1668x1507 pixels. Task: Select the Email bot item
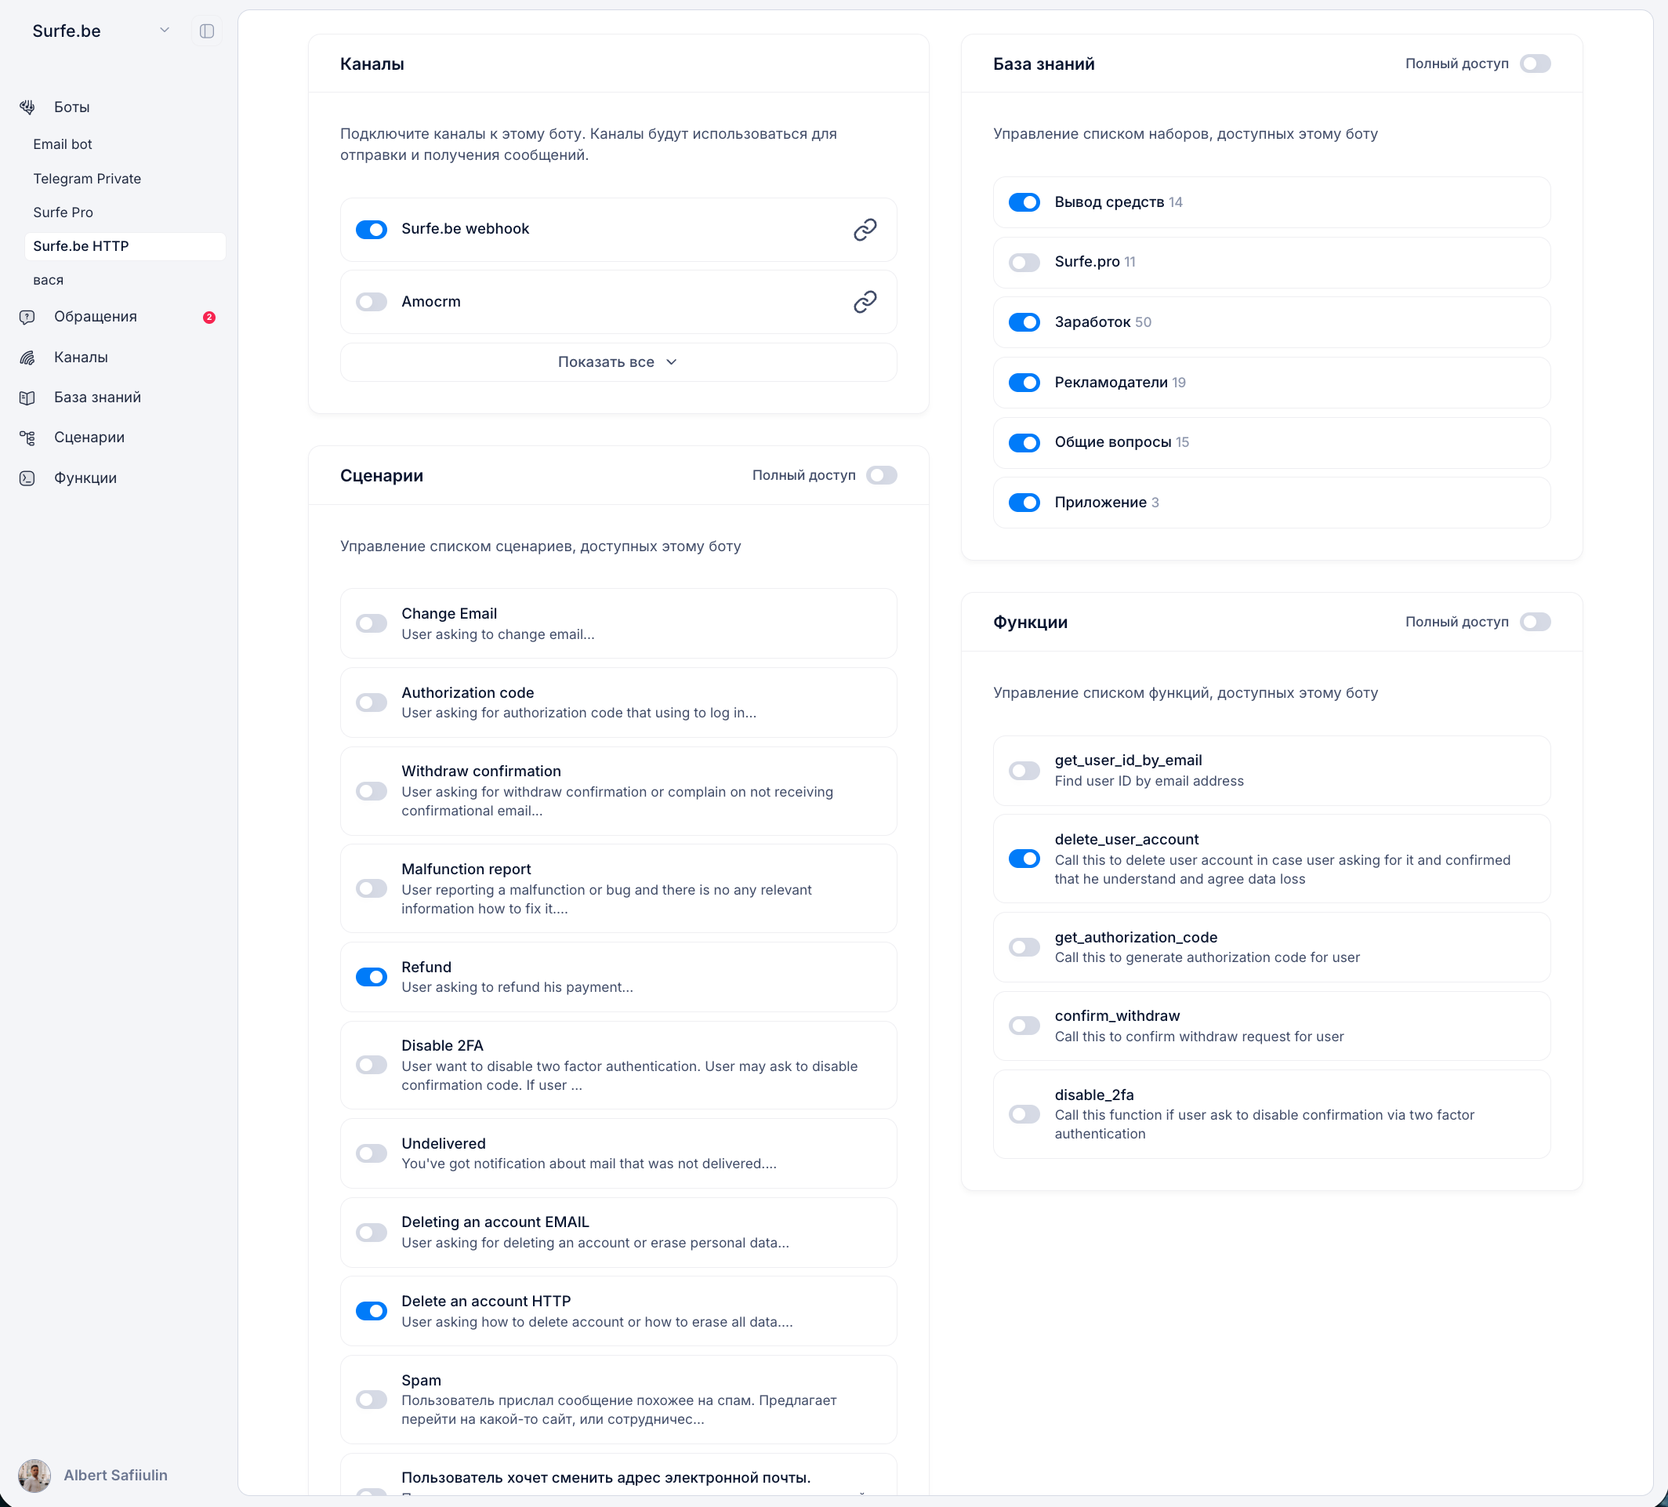click(63, 144)
